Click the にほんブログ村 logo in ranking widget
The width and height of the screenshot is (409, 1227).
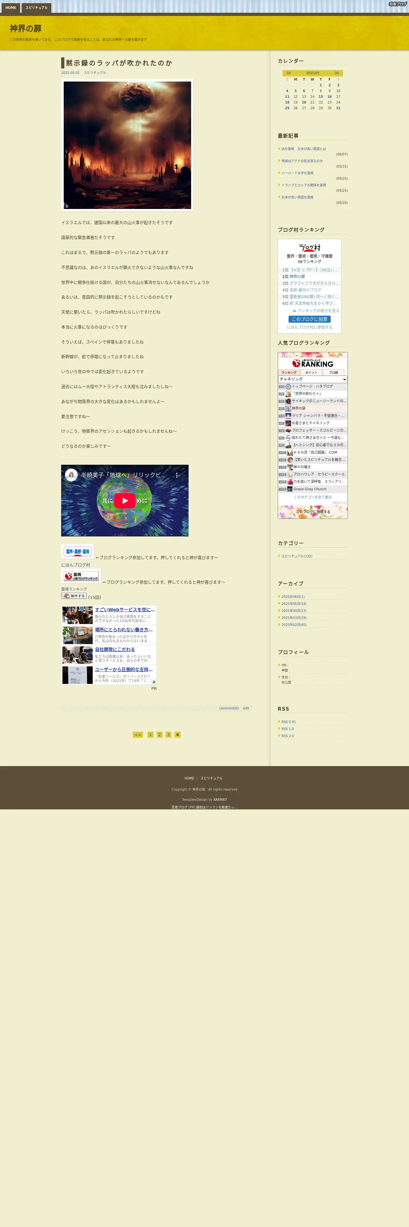coord(310,247)
